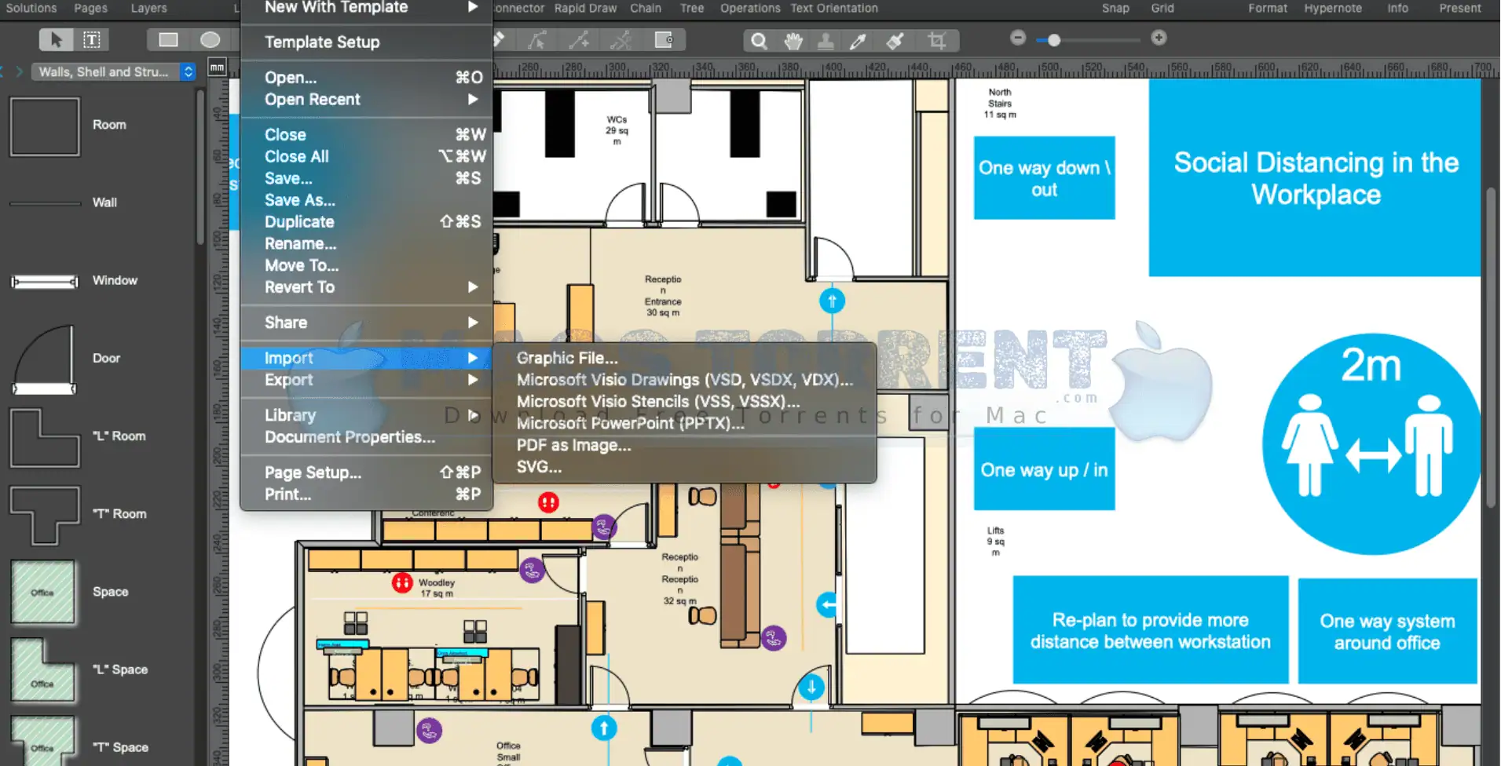Open the Library menu entry

point(367,415)
